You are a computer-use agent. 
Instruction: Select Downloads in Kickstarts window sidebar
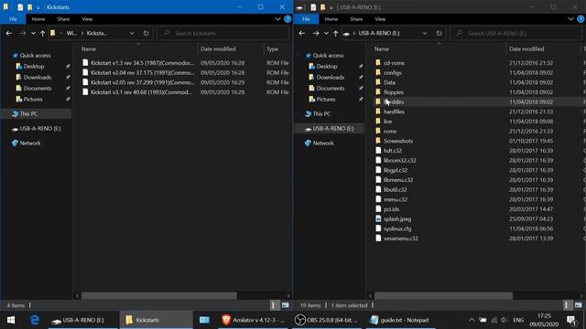pyautogui.click(x=38, y=77)
